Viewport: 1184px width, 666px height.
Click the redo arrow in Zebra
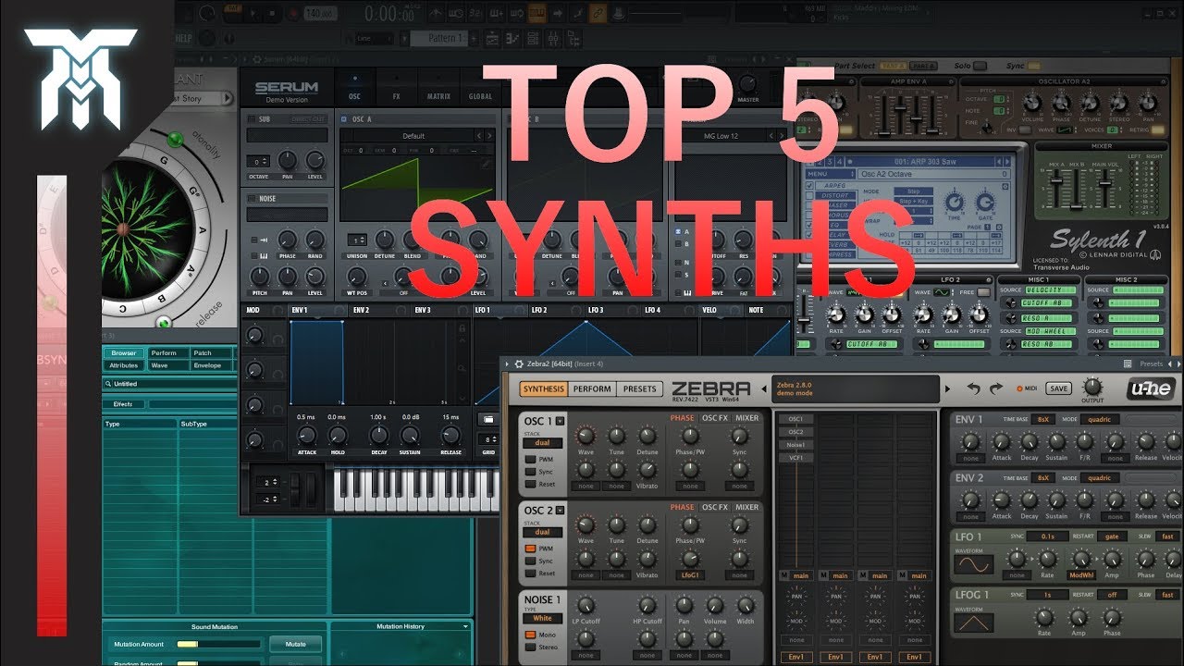[996, 388]
